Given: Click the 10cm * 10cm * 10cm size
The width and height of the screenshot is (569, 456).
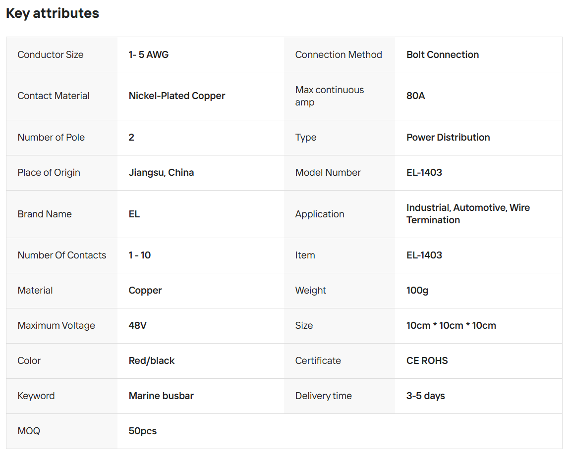Looking at the screenshot, I should coord(451,325).
